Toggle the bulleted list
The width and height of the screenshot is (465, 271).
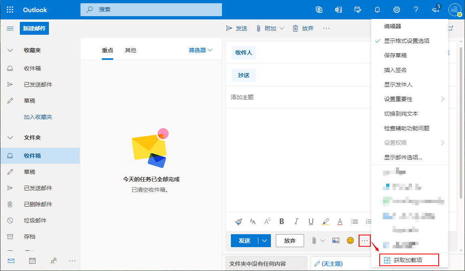tap(354, 222)
